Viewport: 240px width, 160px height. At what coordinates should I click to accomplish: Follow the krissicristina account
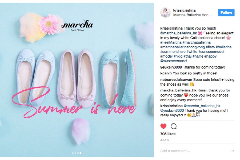click(x=226, y=13)
